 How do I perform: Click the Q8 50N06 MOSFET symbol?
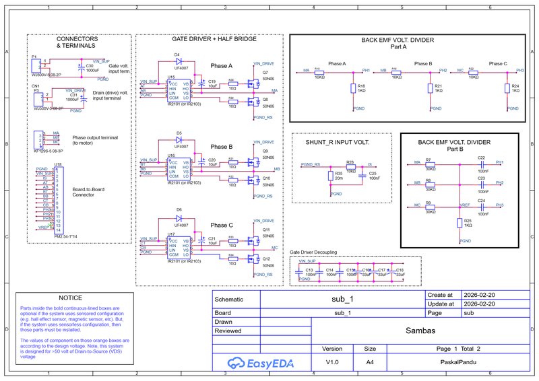tap(254, 102)
